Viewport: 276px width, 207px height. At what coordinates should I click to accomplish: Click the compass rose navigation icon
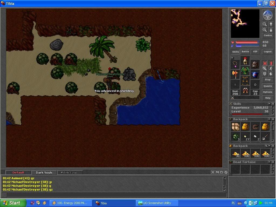pos(268,15)
